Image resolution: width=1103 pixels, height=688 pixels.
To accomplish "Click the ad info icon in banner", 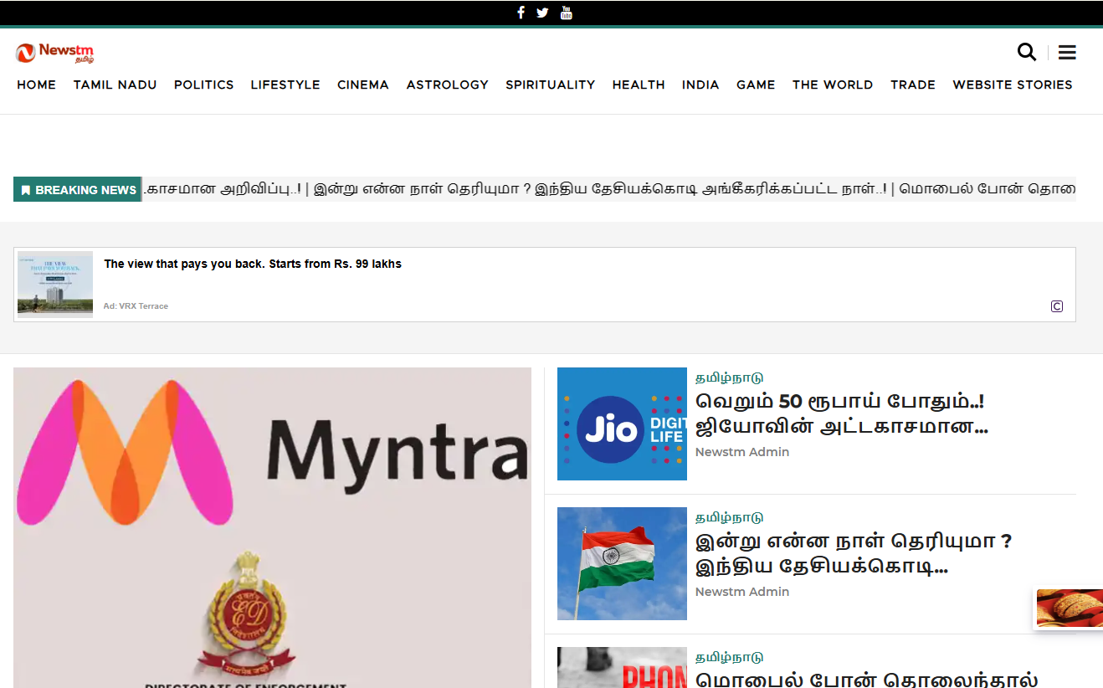I will click(1057, 306).
